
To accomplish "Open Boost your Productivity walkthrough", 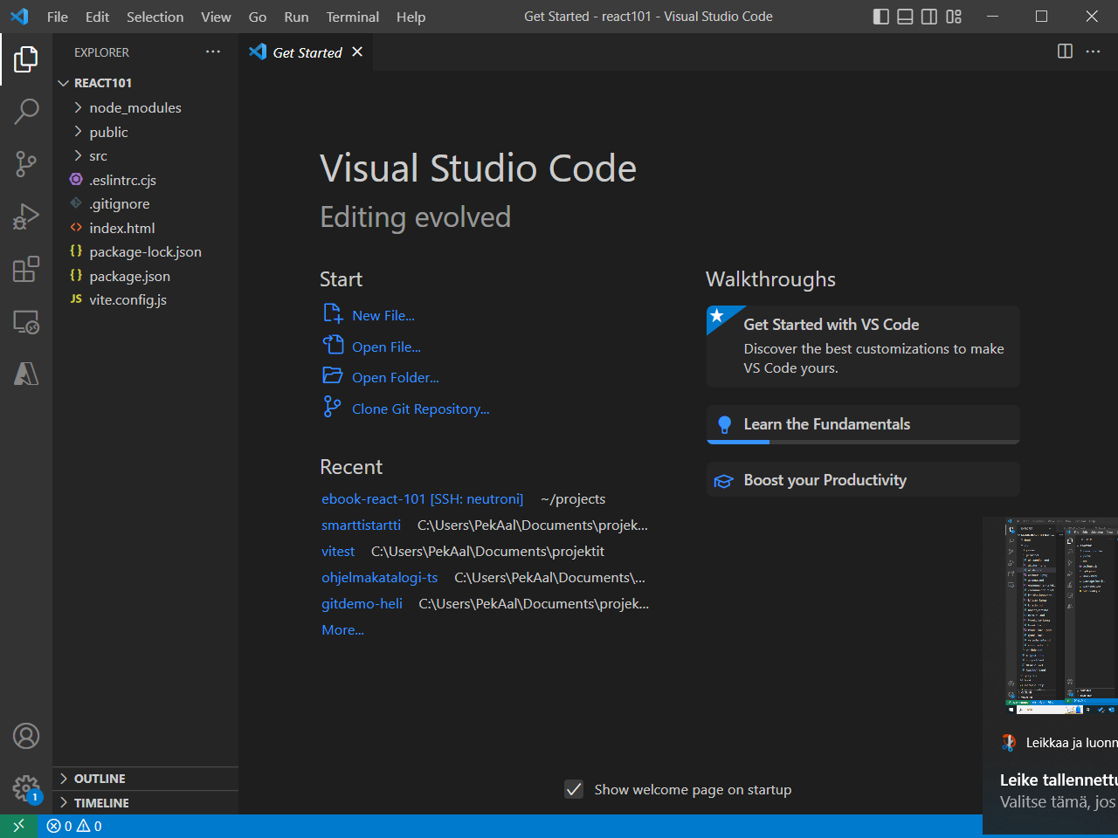I will (x=863, y=480).
